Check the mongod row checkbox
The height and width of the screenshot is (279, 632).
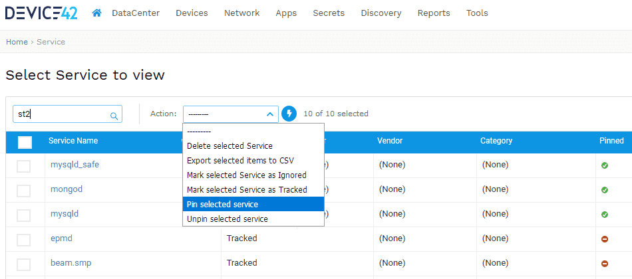pos(24,190)
